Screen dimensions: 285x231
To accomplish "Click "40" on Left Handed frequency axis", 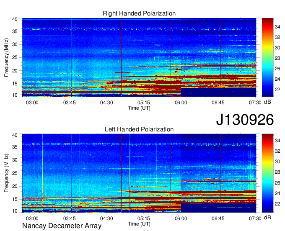I will click(15, 135).
